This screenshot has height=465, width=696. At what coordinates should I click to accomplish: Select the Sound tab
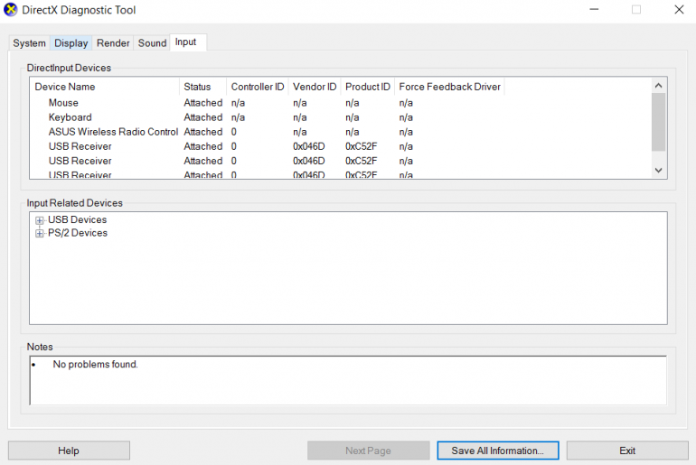(152, 43)
